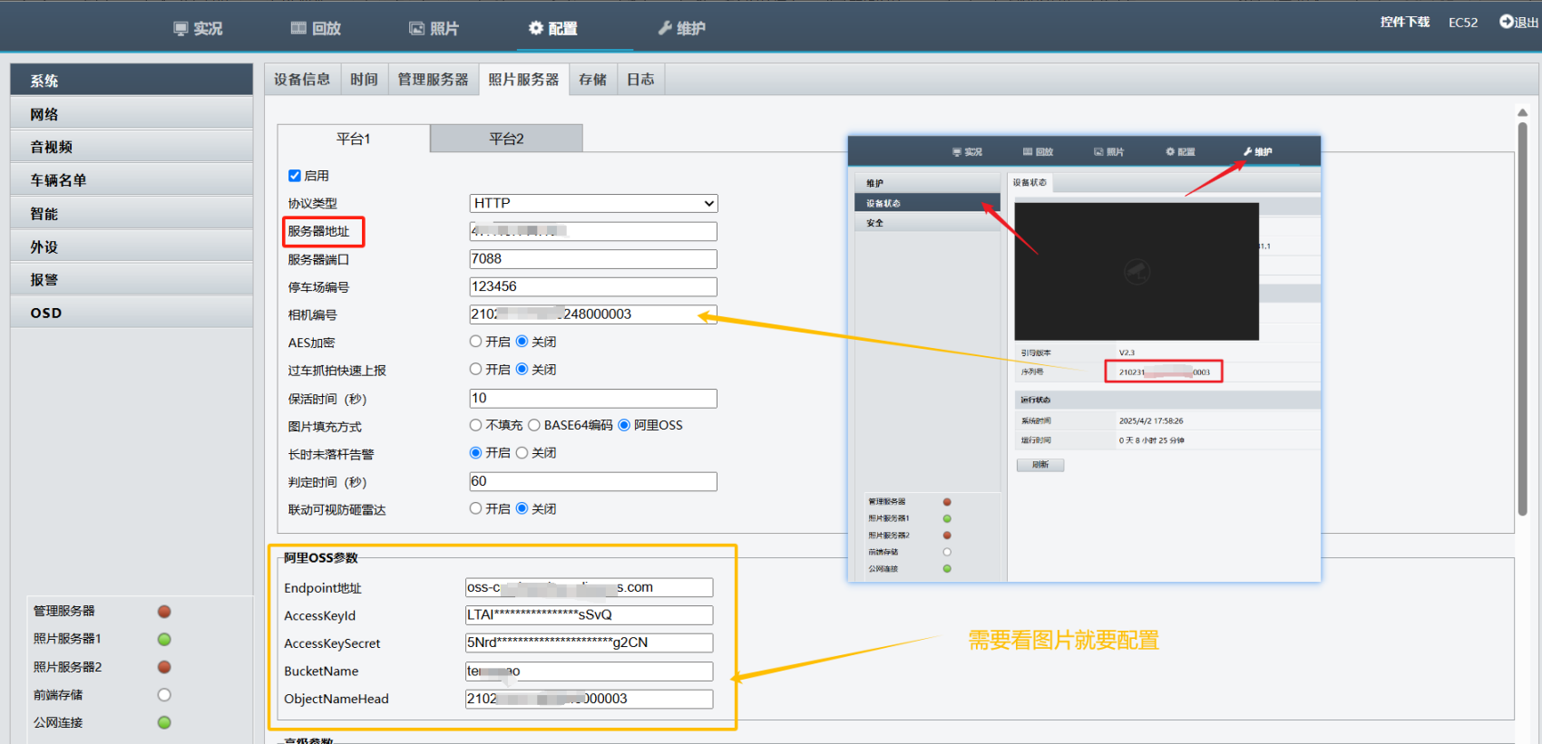The image size is (1542, 744).
Task: Open the 时间 tab
Action: (364, 80)
